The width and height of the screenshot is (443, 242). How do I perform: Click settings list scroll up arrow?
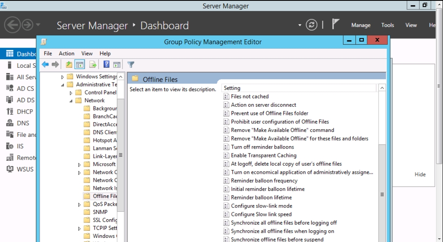(x=382, y=88)
